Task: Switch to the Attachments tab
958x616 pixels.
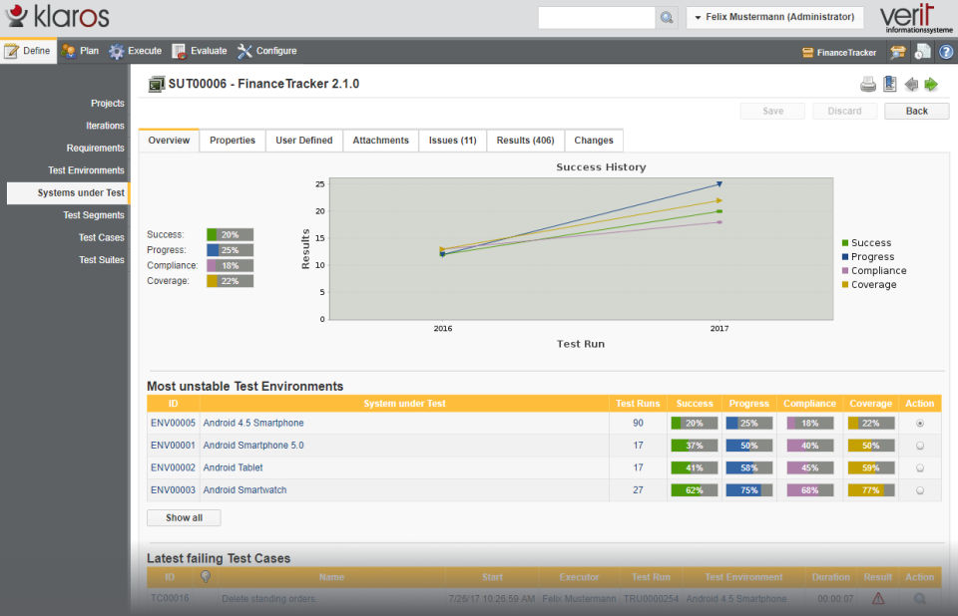Action: (x=380, y=141)
